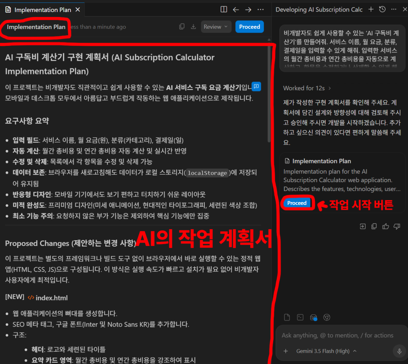The width and height of the screenshot is (408, 364).
Task: Select the 'Proposed Changes' heading
Action: tap(71, 243)
